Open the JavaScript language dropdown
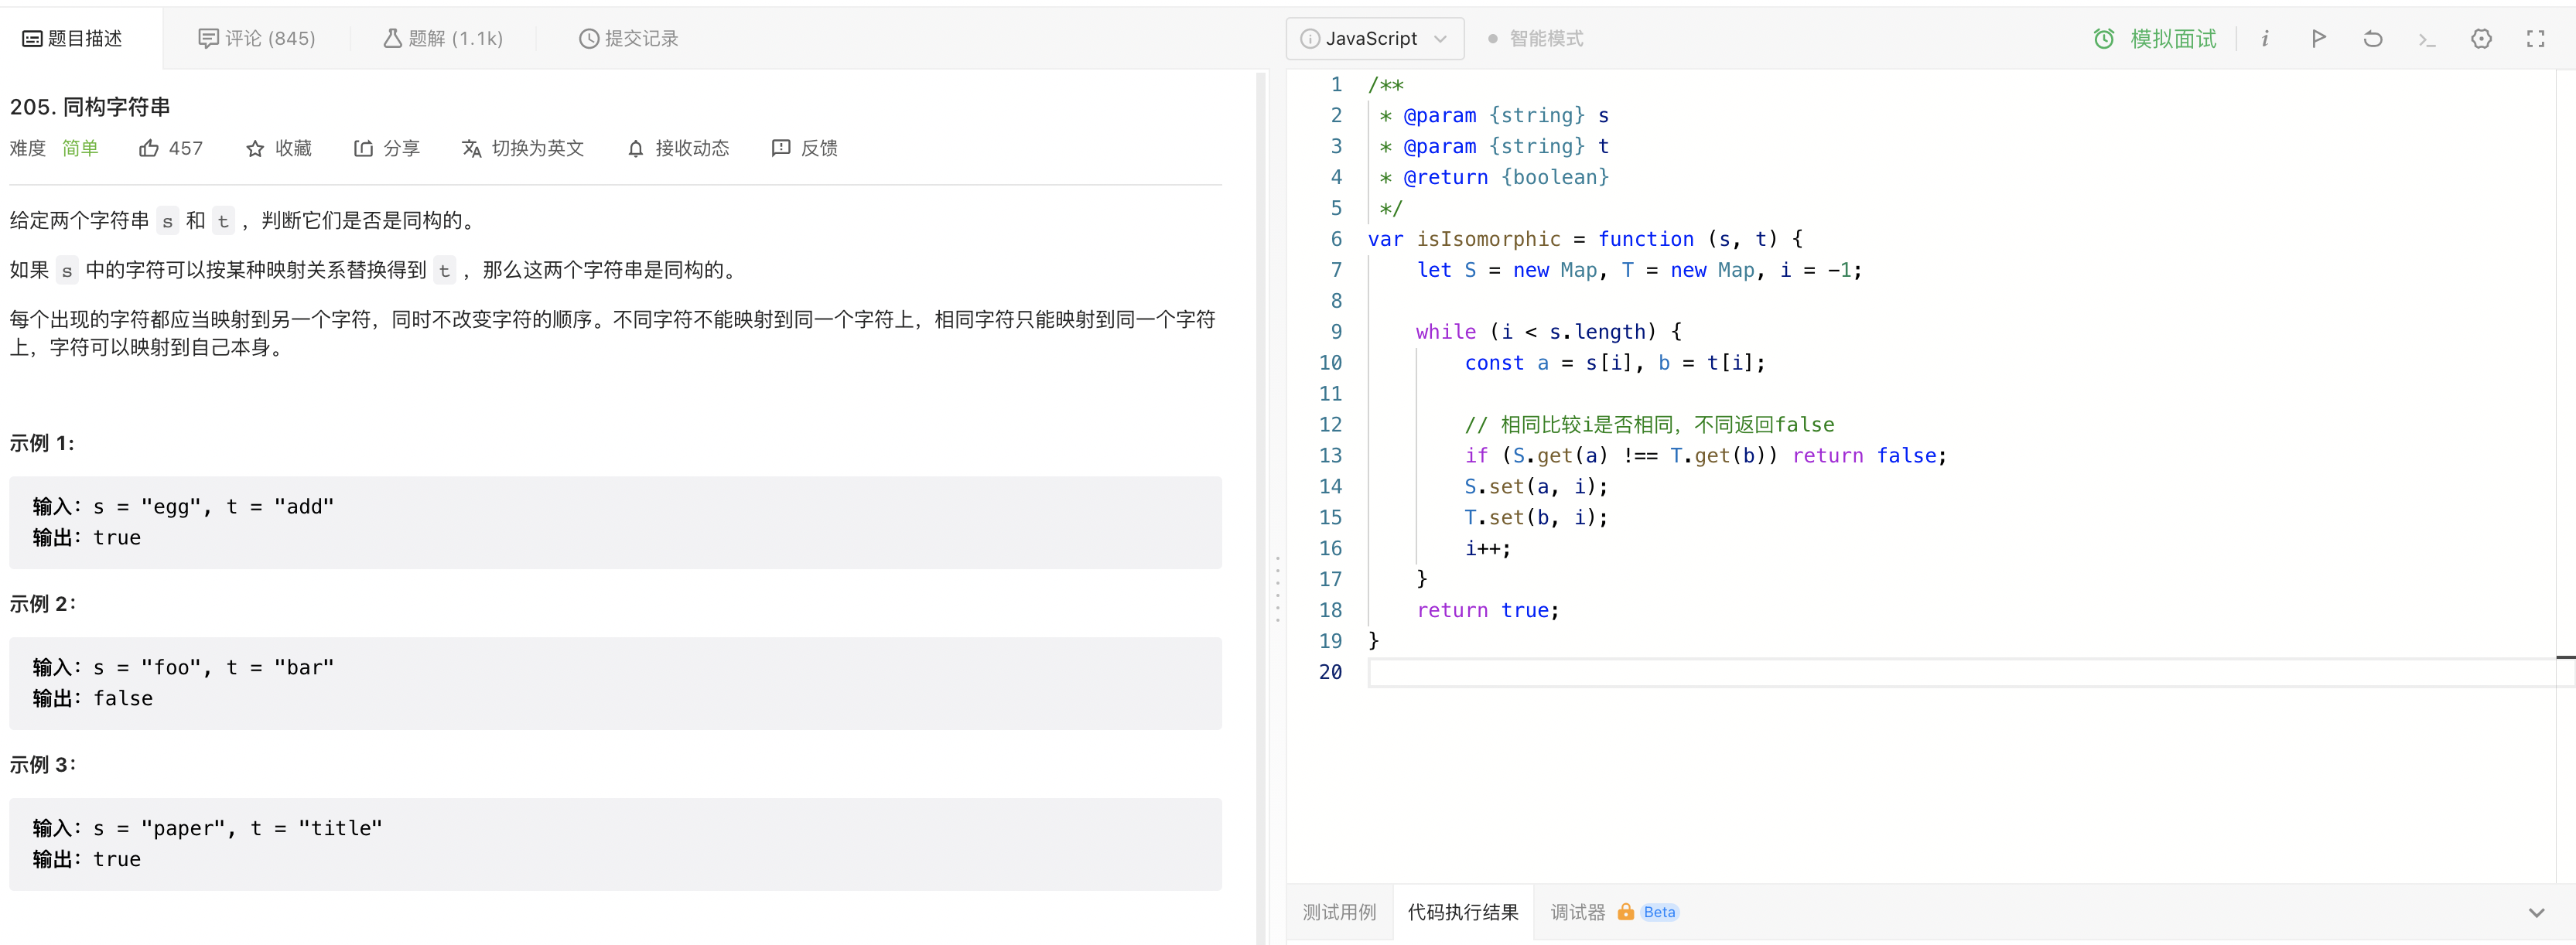Image resolution: width=2576 pixels, height=945 pixels. pyautogui.click(x=1375, y=39)
